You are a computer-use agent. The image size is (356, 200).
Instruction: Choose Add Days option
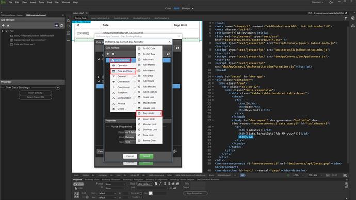click(149, 76)
